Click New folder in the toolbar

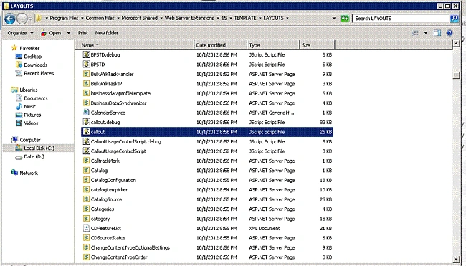(106, 33)
